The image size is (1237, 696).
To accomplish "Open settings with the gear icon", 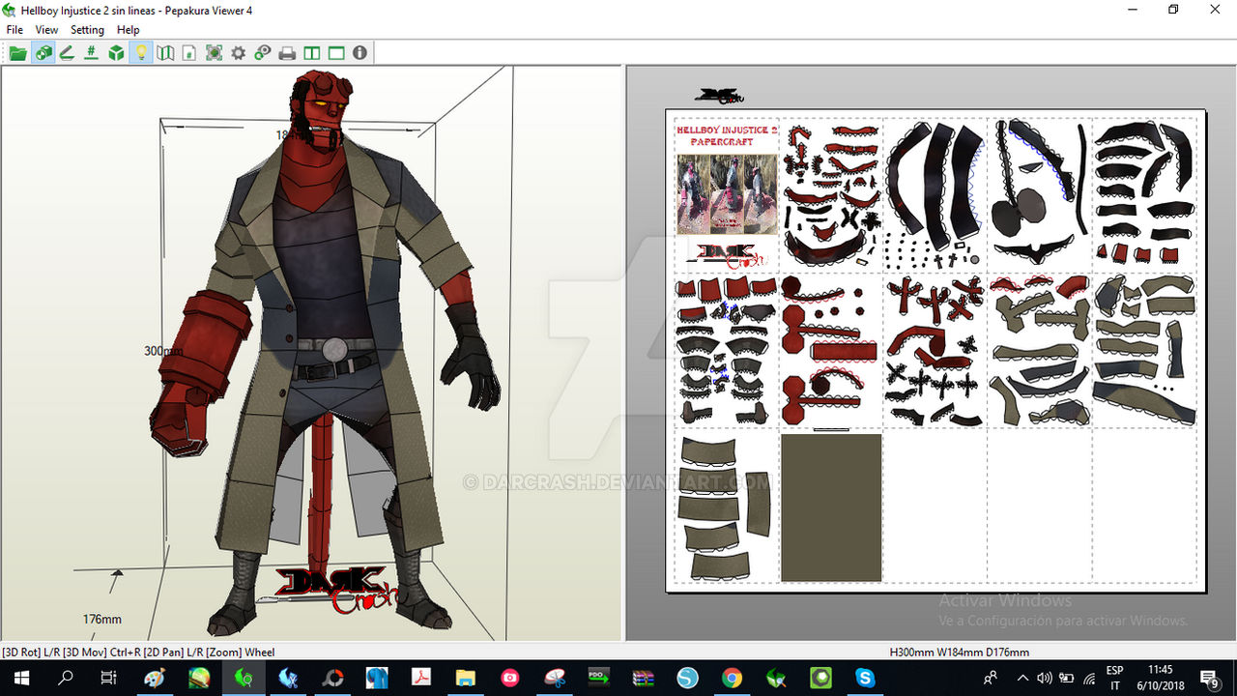I will (238, 53).
